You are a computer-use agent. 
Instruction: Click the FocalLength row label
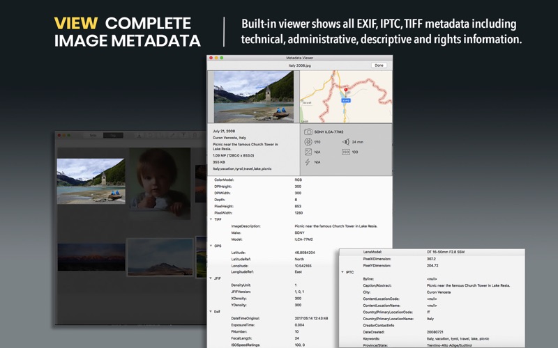tap(241, 338)
